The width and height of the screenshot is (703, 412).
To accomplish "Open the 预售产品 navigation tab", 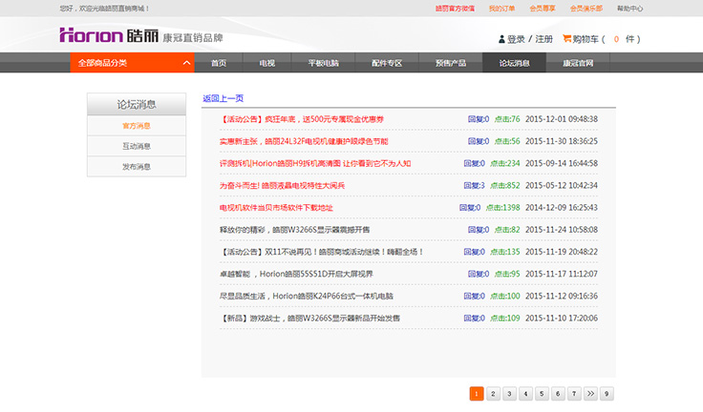I will [x=451, y=63].
